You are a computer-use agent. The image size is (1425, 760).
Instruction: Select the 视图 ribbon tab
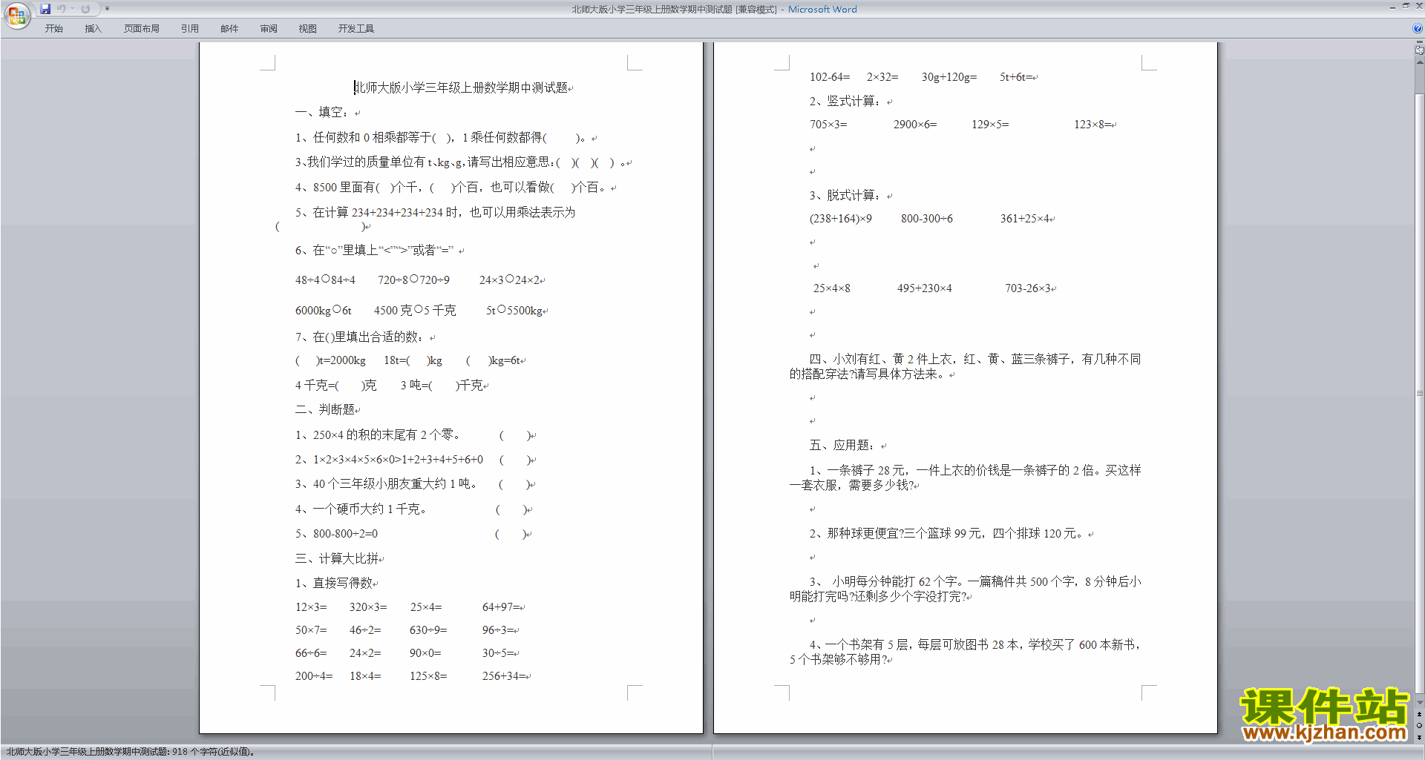tap(308, 29)
